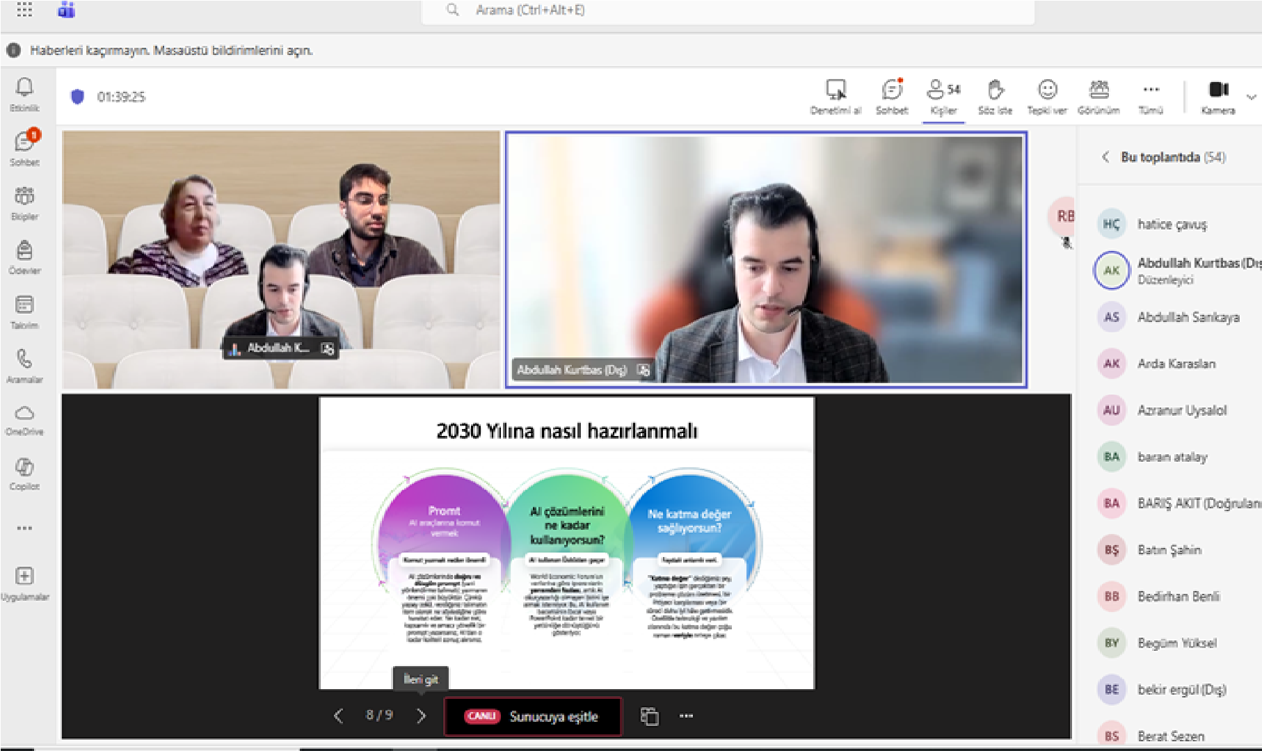Click Sunucuya eşitle sync button

click(x=533, y=716)
